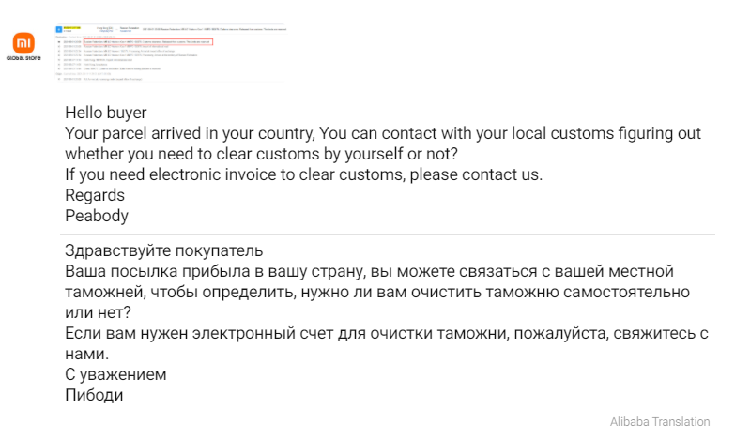Open the Alibaba Translation label
The image size is (750, 439).
tap(660, 422)
